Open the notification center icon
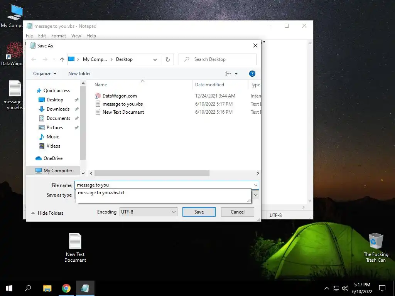The width and height of the screenshot is (395, 296). [x=382, y=288]
